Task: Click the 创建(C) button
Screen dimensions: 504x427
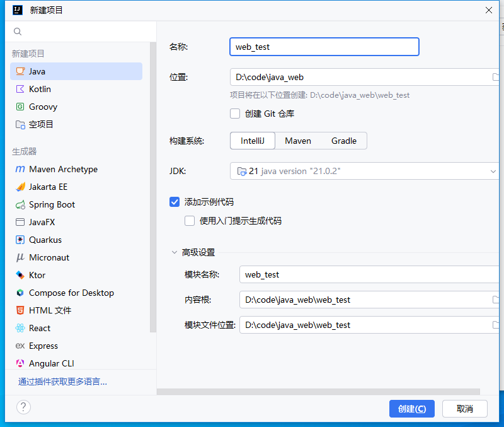Action: click(412, 409)
